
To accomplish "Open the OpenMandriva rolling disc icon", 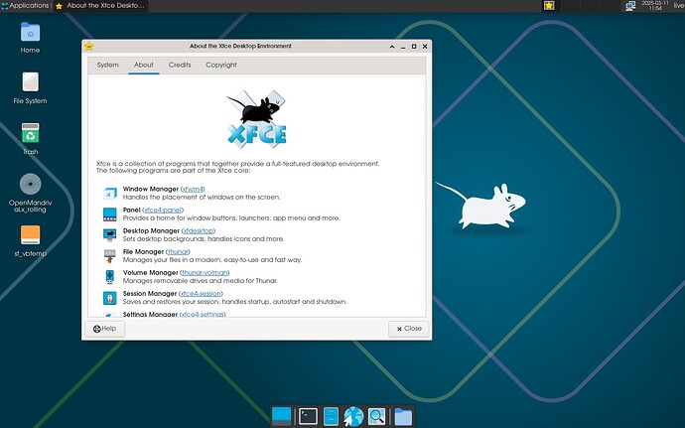I will (30, 184).
